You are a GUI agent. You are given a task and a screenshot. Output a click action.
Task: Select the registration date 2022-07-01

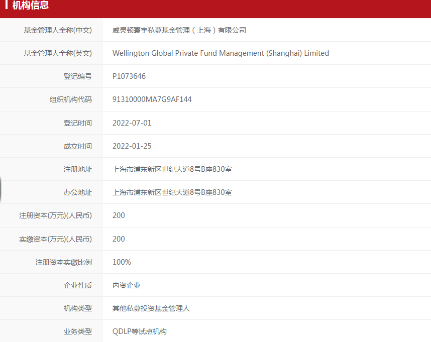[x=132, y=123]
